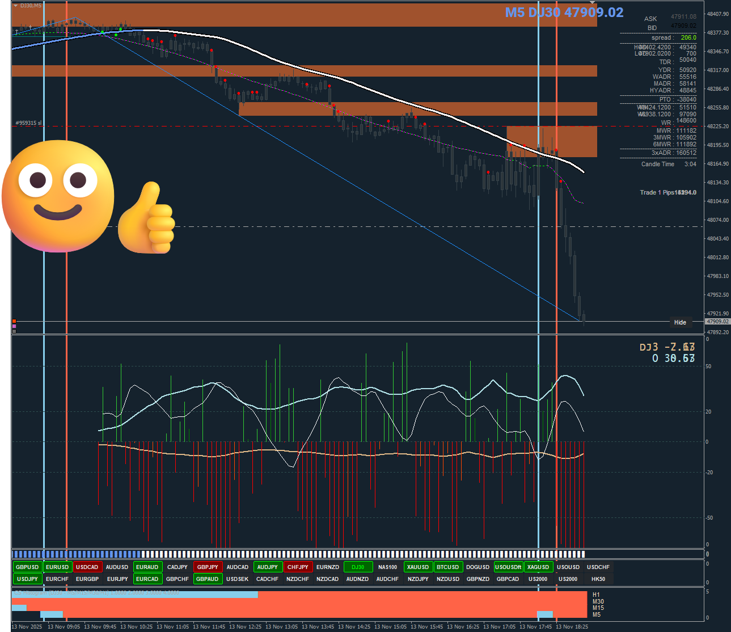Choose the EURGBP symbol button
Viewport: 731px width, 632px height.
[x=87, y=579]
